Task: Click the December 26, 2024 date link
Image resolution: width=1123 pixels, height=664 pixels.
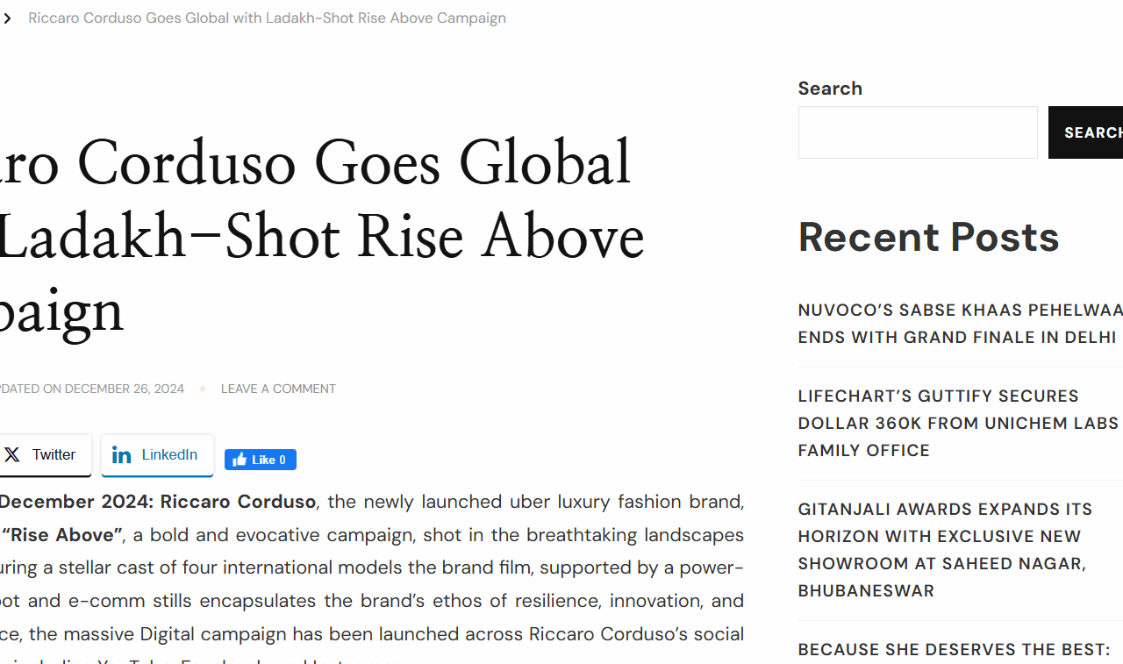Action: [124, 389]
